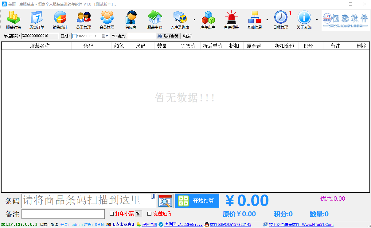Click the 点击交班 link
This screenshot has width=371, height=228.
pos(123,225)
